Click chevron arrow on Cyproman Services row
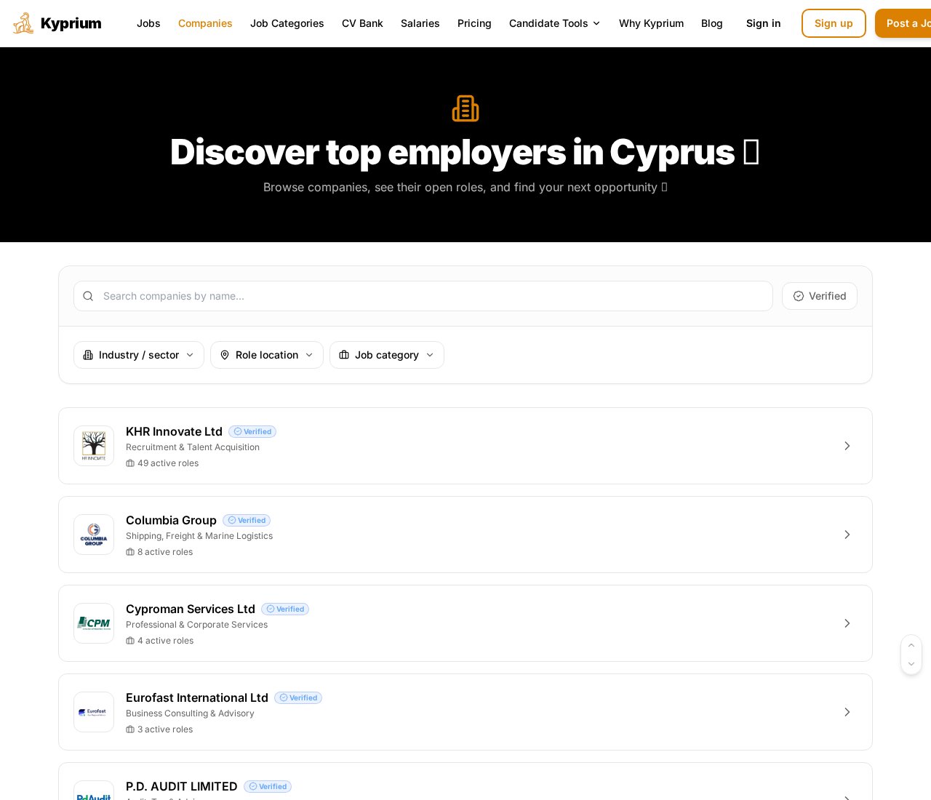Image resolution: width=931 pixels, height=800 pixels. click(x=847, y=623)
